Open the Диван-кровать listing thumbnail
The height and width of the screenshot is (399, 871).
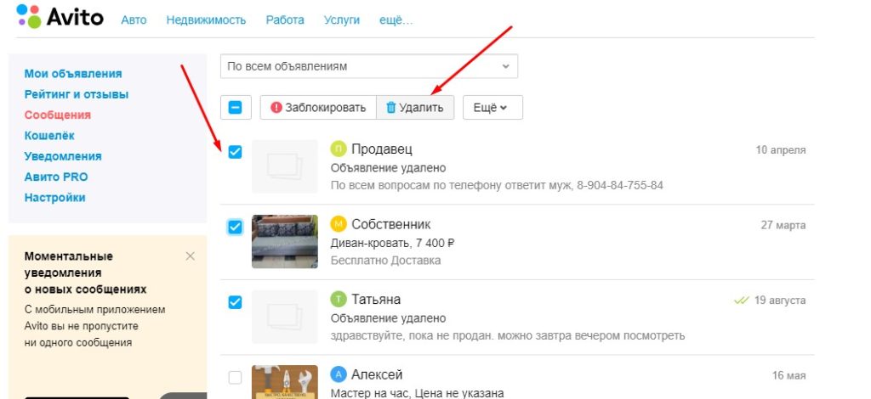pyautogui.click(x=285, y=241)
